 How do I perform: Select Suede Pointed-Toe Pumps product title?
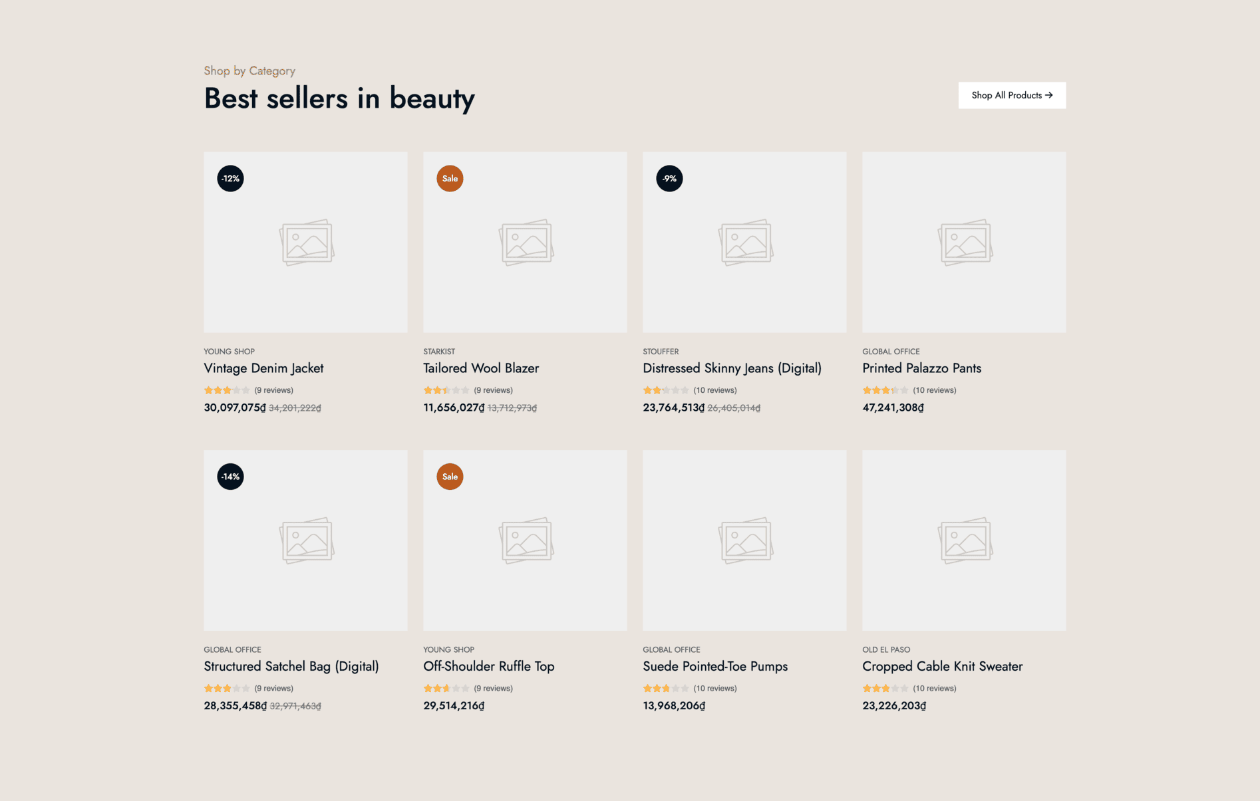714,666
